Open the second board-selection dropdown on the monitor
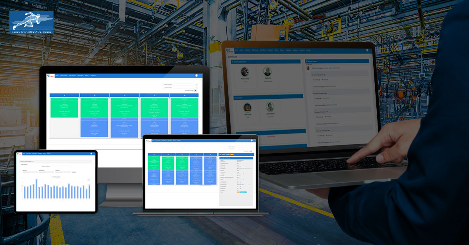Image resolution: width=469 pixels, height=245 pixels. [180, 87]
